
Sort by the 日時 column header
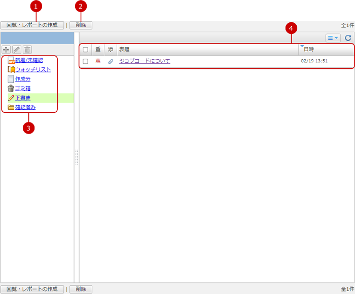[x=309, y=50]
